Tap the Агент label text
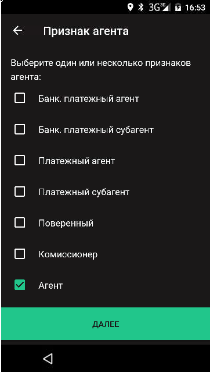210x372 pixels. coord(50,286)
